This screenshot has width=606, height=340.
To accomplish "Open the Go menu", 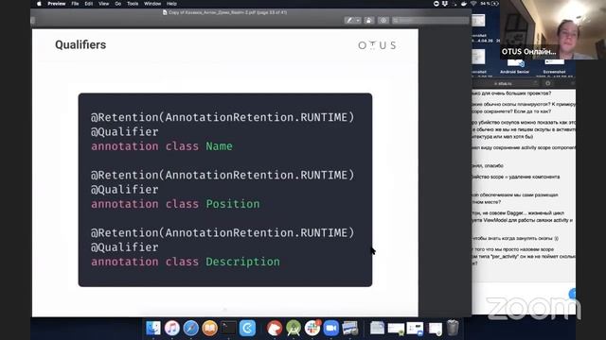I will coord(117,4).
